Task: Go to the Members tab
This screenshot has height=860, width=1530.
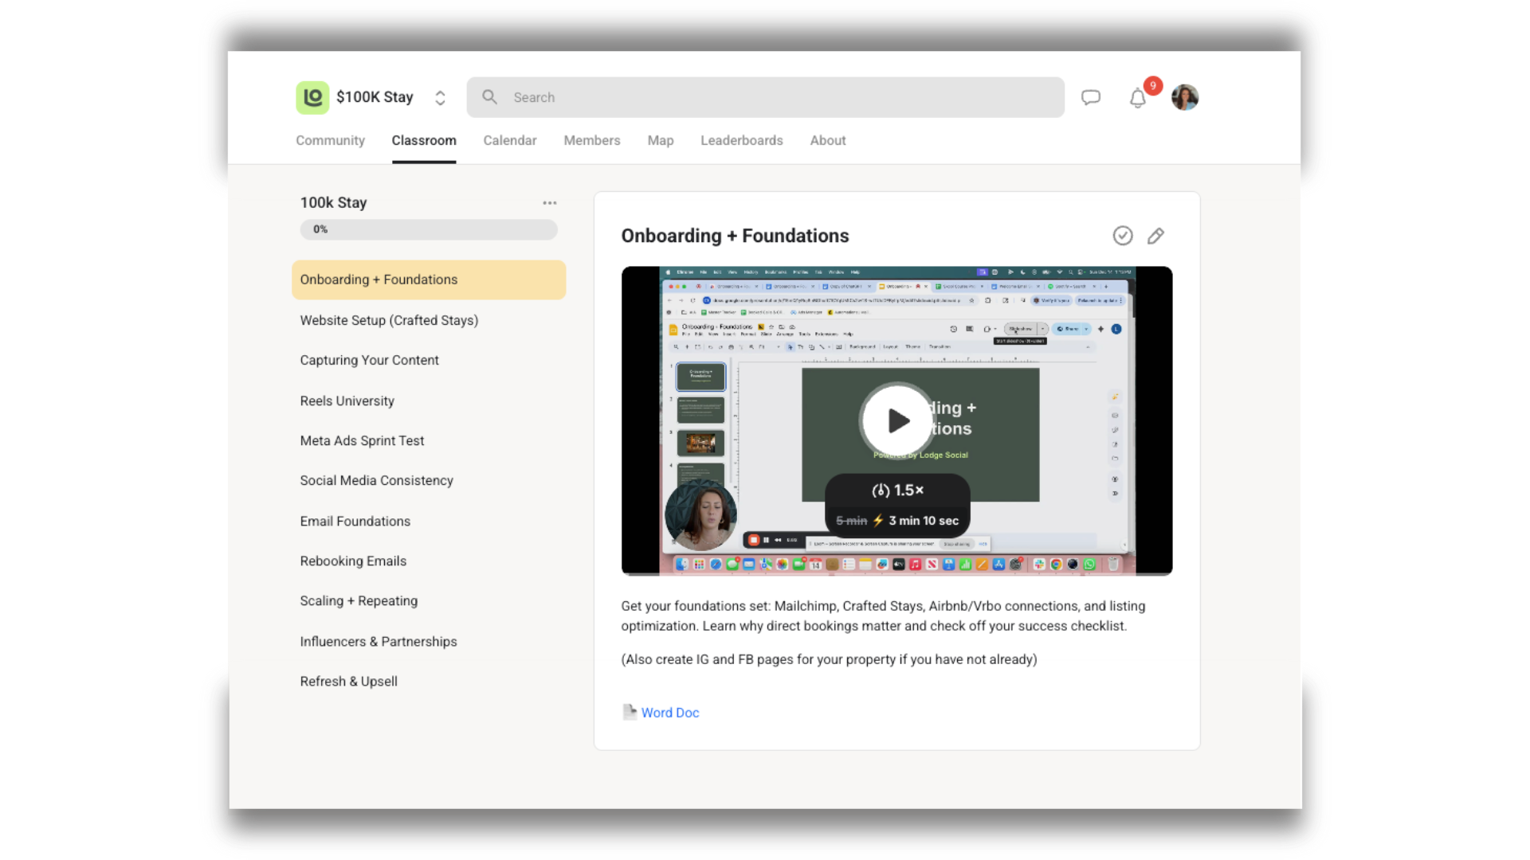Action: tap(591, 140)
